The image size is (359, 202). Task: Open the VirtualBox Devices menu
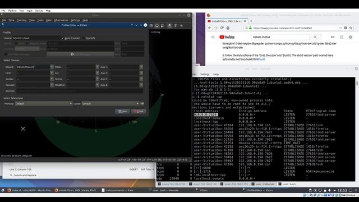click(39, 11)
